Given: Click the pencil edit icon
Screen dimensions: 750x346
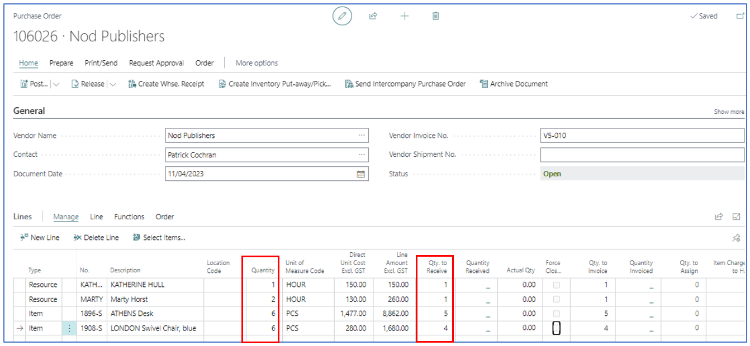Looking at the screenshot, I should point(342,16).
